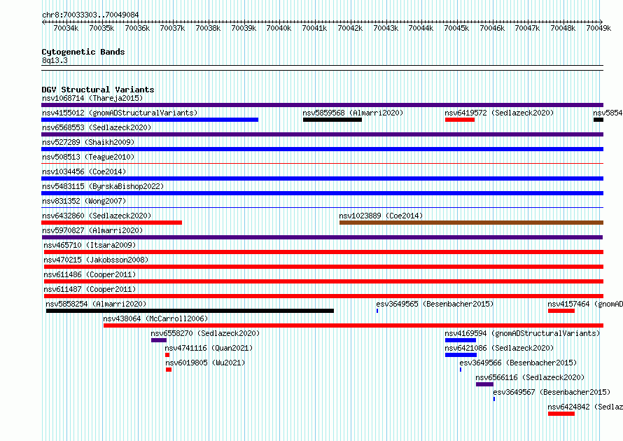Select nsv1034456 (Coe2014) label

tap(84, 171)
